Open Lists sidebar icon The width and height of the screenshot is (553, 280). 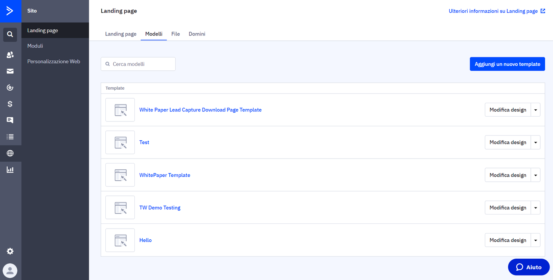coord(10,137)
